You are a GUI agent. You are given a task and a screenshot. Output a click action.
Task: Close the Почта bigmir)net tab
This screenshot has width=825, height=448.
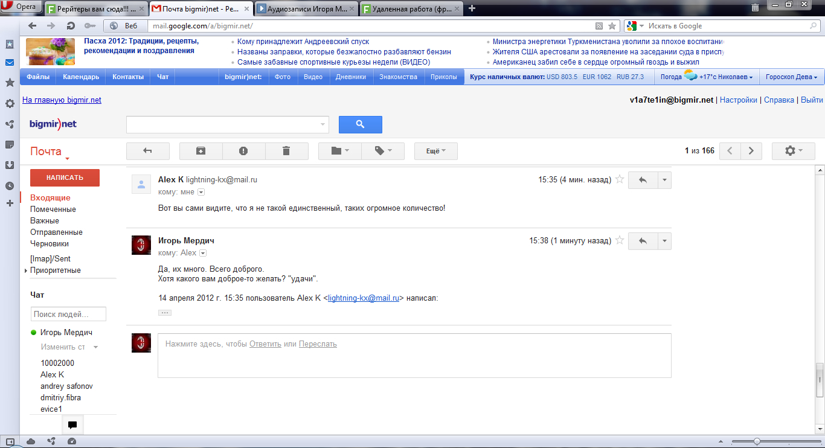(246, 9)
